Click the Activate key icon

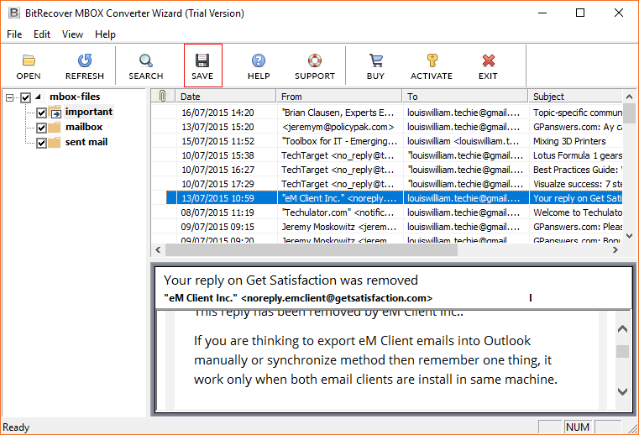(432, 60)
